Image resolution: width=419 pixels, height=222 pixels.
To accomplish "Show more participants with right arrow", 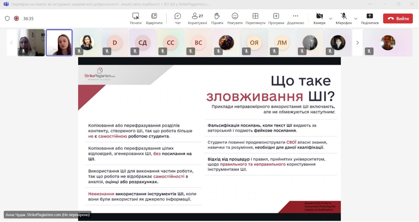I will 357,43.
